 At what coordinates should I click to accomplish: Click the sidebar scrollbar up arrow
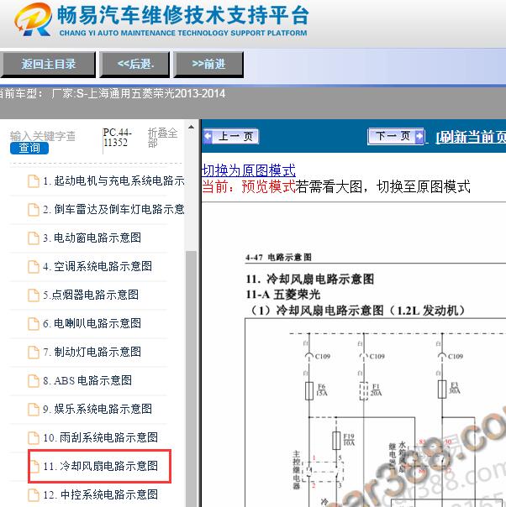192,127
